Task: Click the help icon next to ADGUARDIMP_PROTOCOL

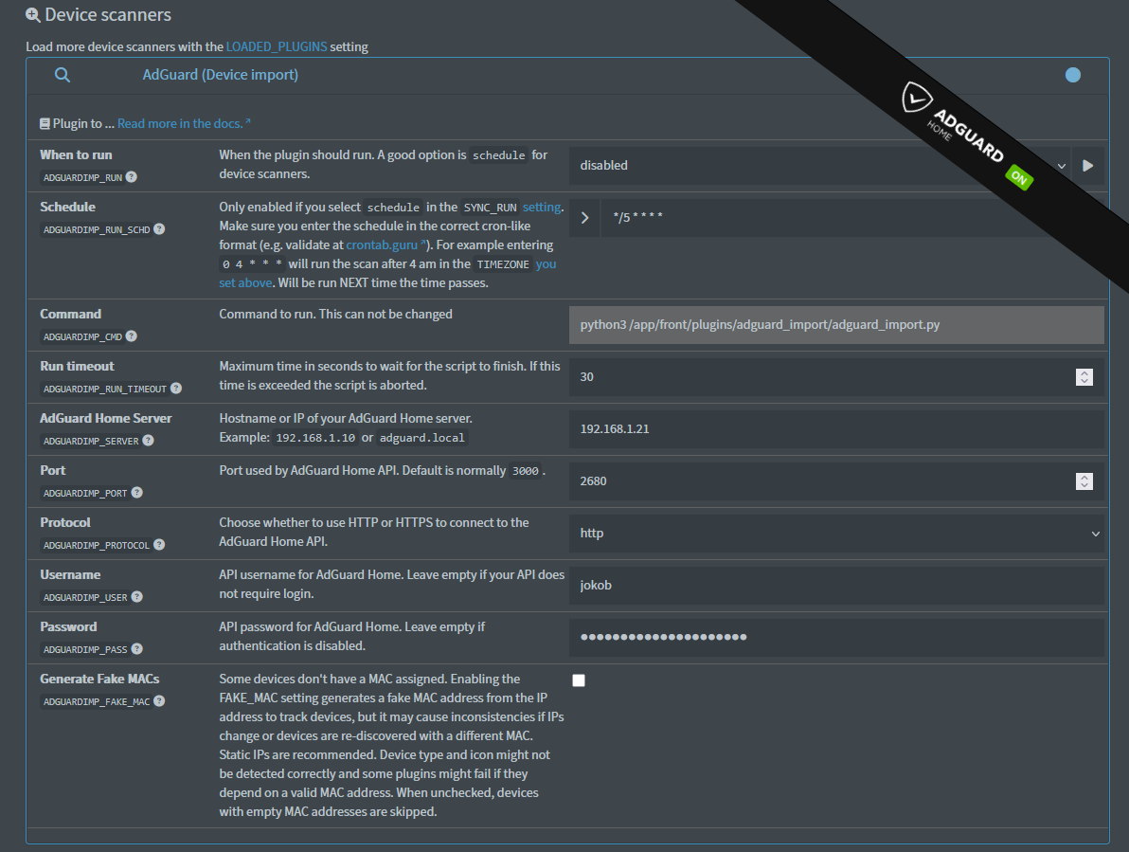Action: tap(159, 545)
